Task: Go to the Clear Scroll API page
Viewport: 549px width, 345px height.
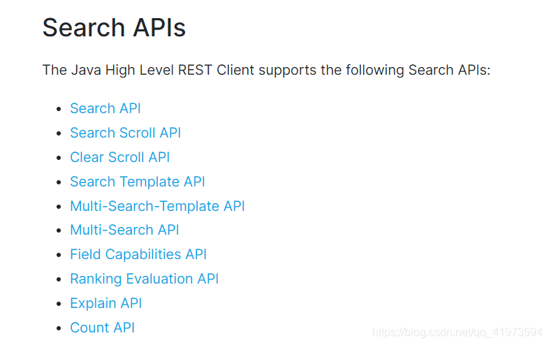Action: click(x=119, y=157)
